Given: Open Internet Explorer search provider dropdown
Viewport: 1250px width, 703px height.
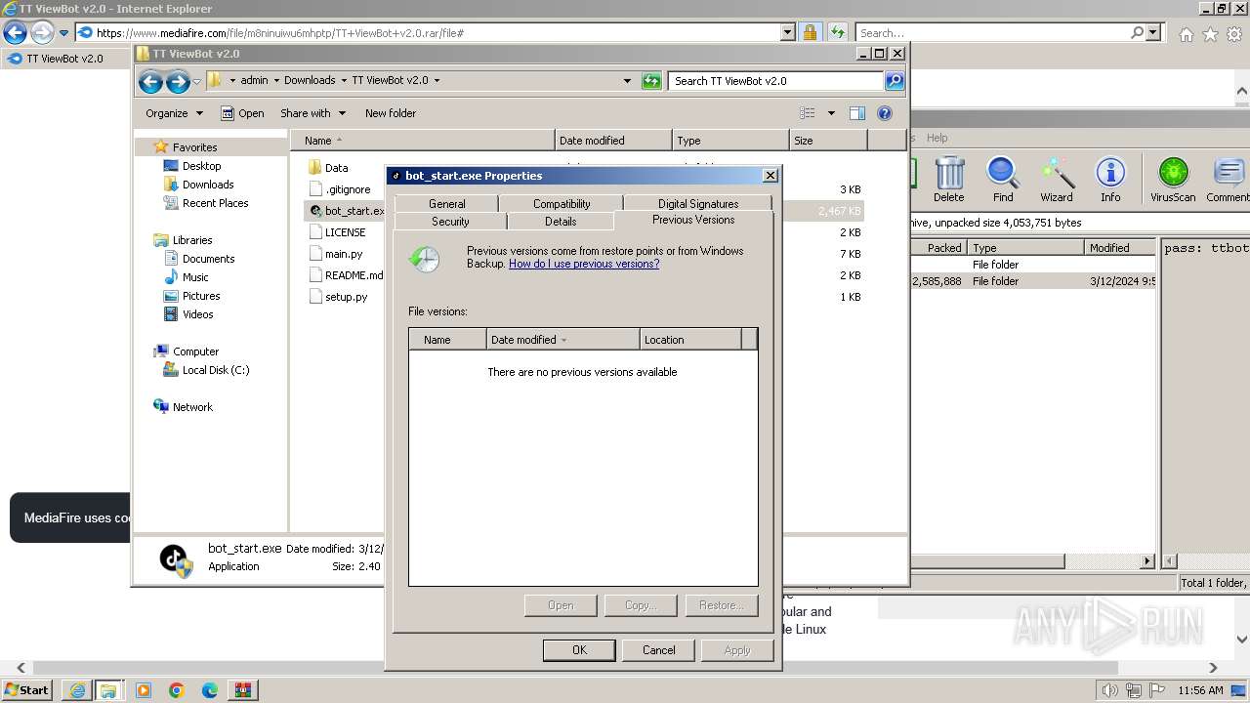Looking at the screenshot, I should pyautogui.click(x=1153, y=32).
